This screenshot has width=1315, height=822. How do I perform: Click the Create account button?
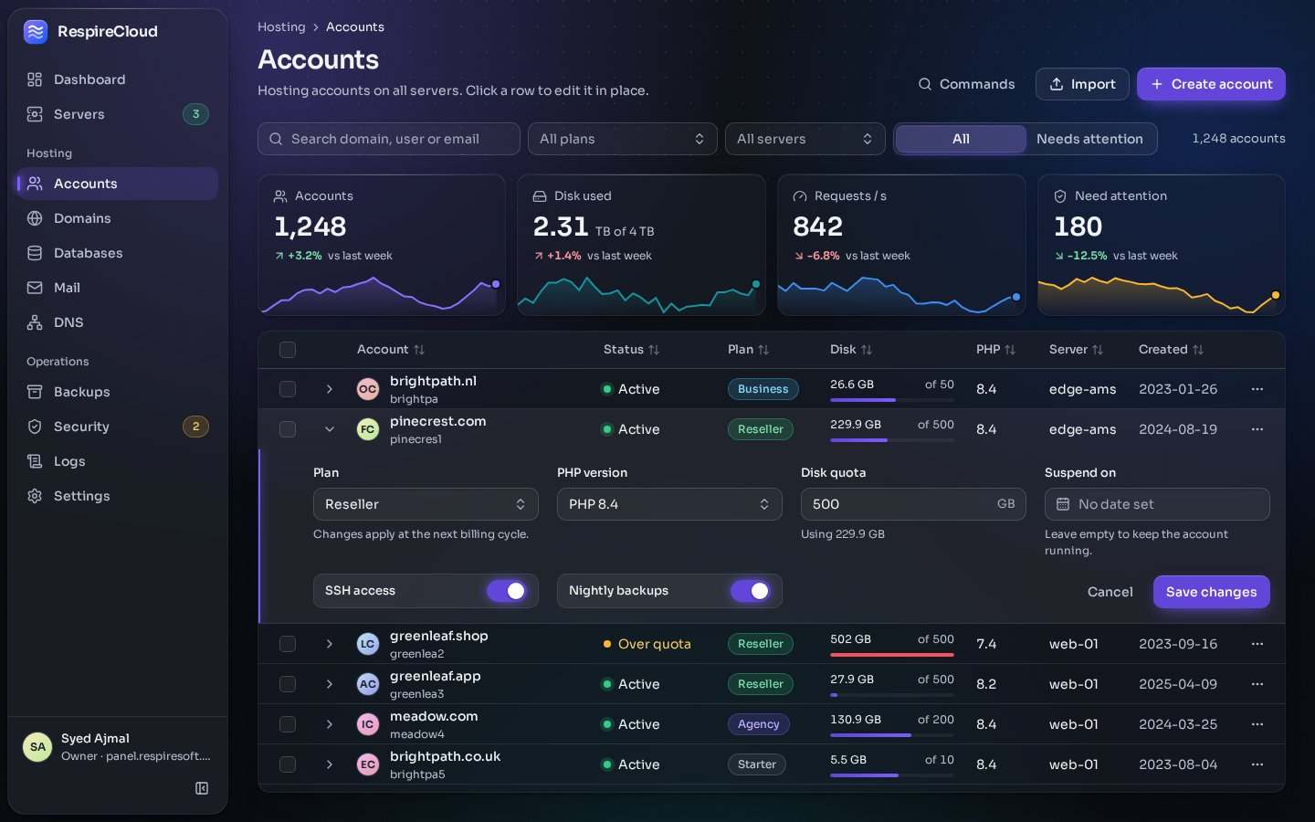pyautogui.click(x=1211, y=84)
